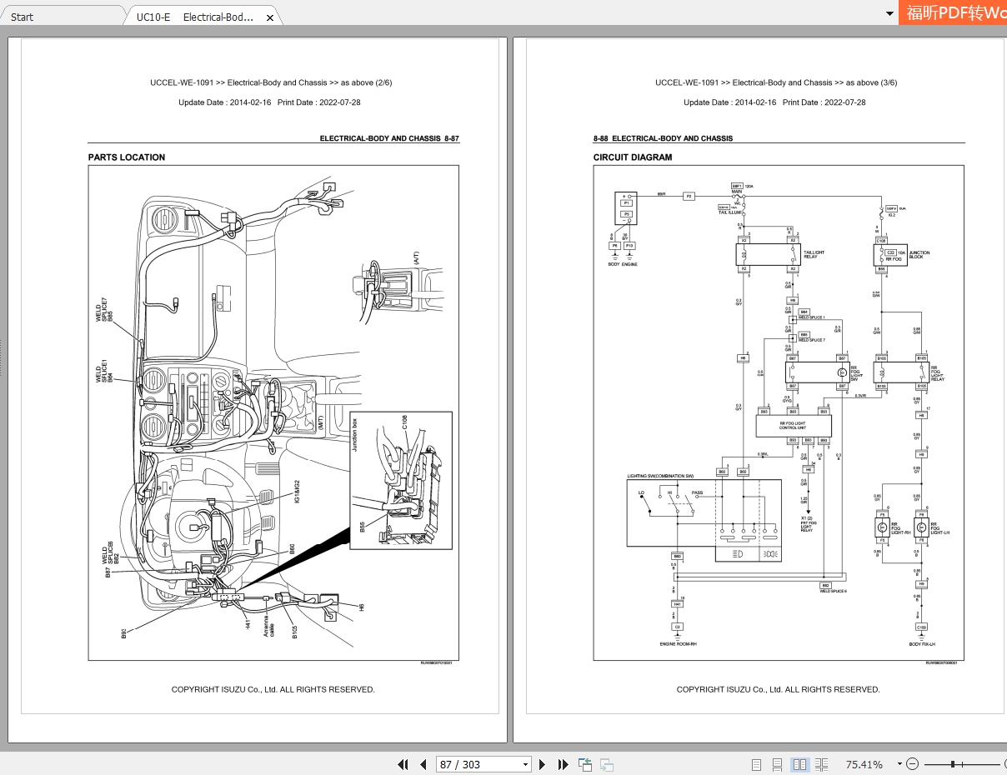Open the page number dropdown

coord(524,764)
